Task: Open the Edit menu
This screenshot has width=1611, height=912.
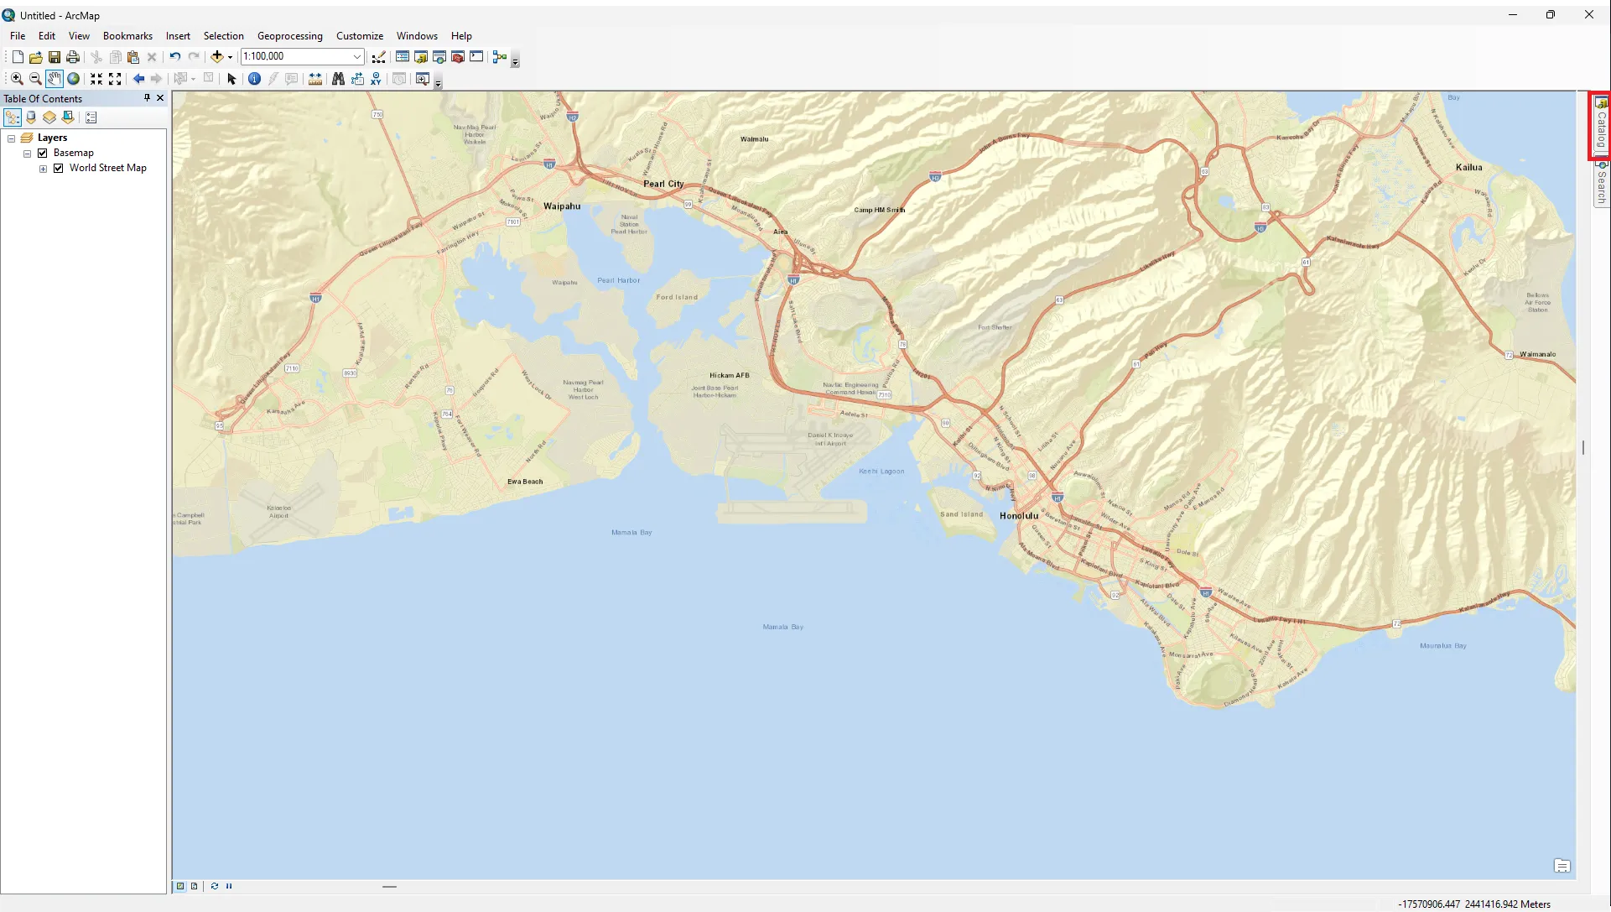Action: (47, 36)
